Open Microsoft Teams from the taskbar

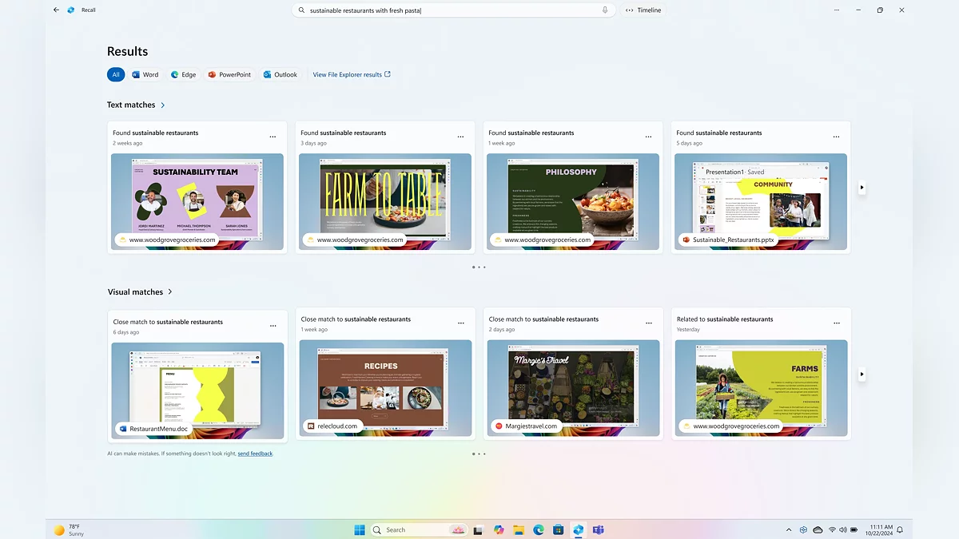click(x=598, y=529)
